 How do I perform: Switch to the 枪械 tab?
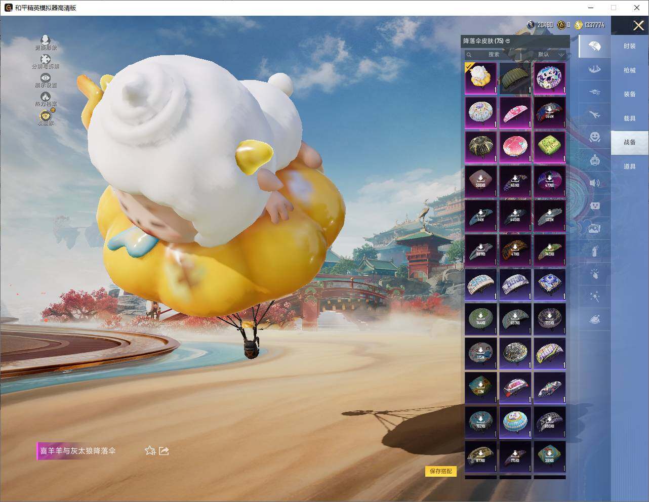[630, 70]
